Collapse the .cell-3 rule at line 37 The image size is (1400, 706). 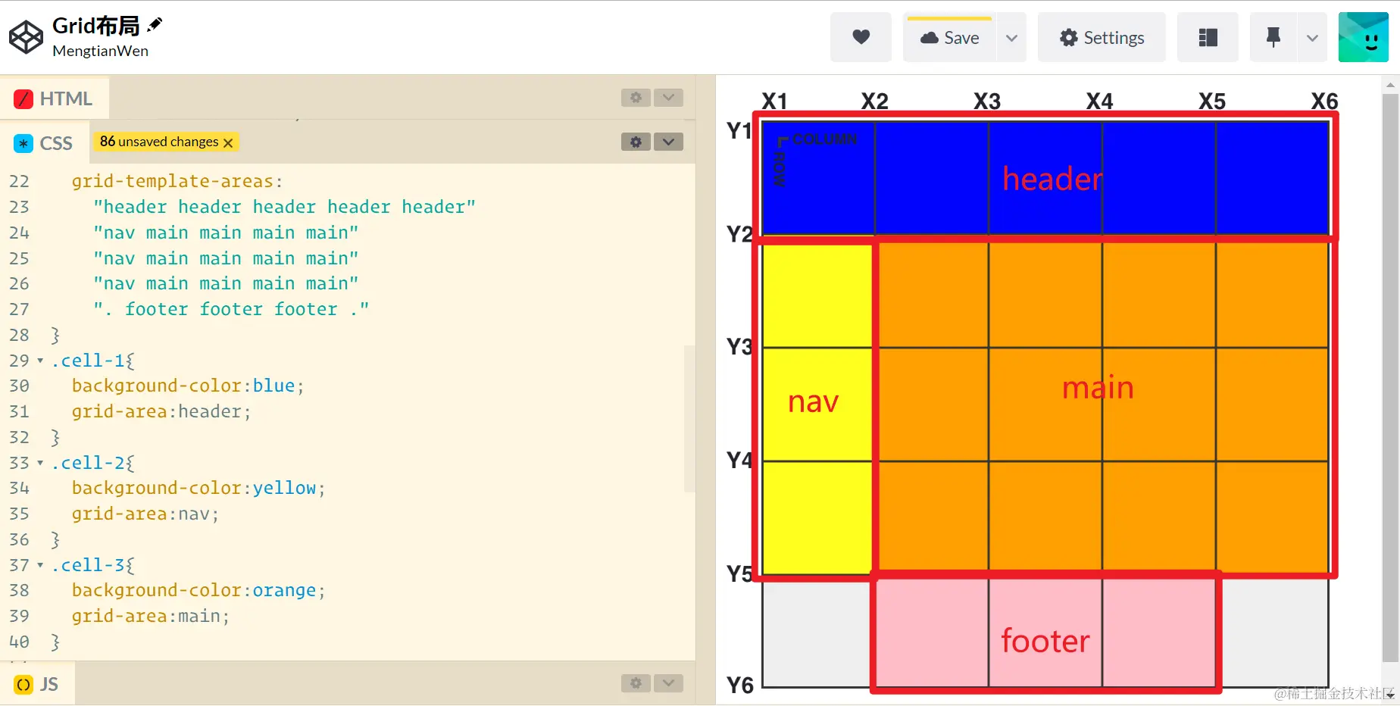coord(40,566)
